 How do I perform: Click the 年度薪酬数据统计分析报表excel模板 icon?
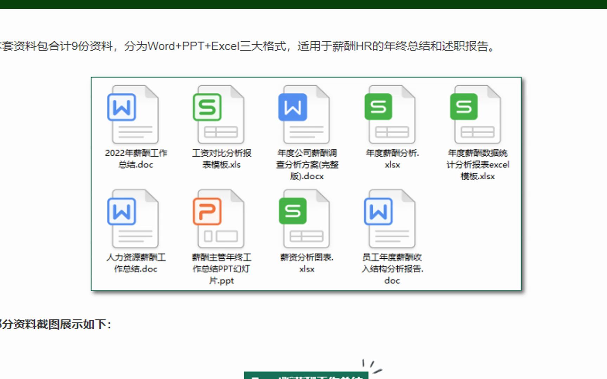pos(475,114)
